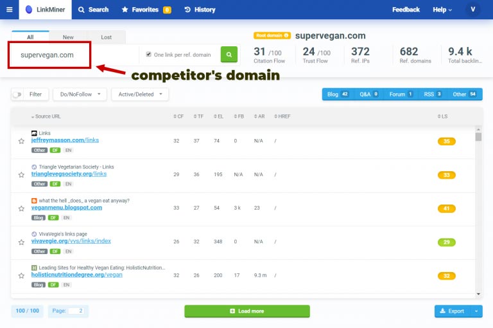493x328 pixels.
Task: Open the jeffreymasson.com/links source URL
Action: click(65, 140)
